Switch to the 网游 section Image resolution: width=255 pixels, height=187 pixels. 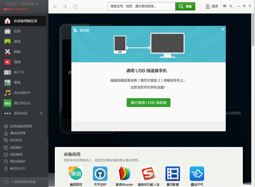pyautogui.click(x=7, y=52)
